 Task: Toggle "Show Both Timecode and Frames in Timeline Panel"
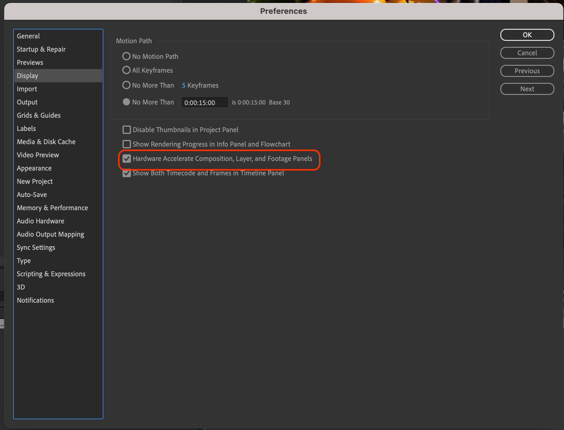(x=127, y=173)
